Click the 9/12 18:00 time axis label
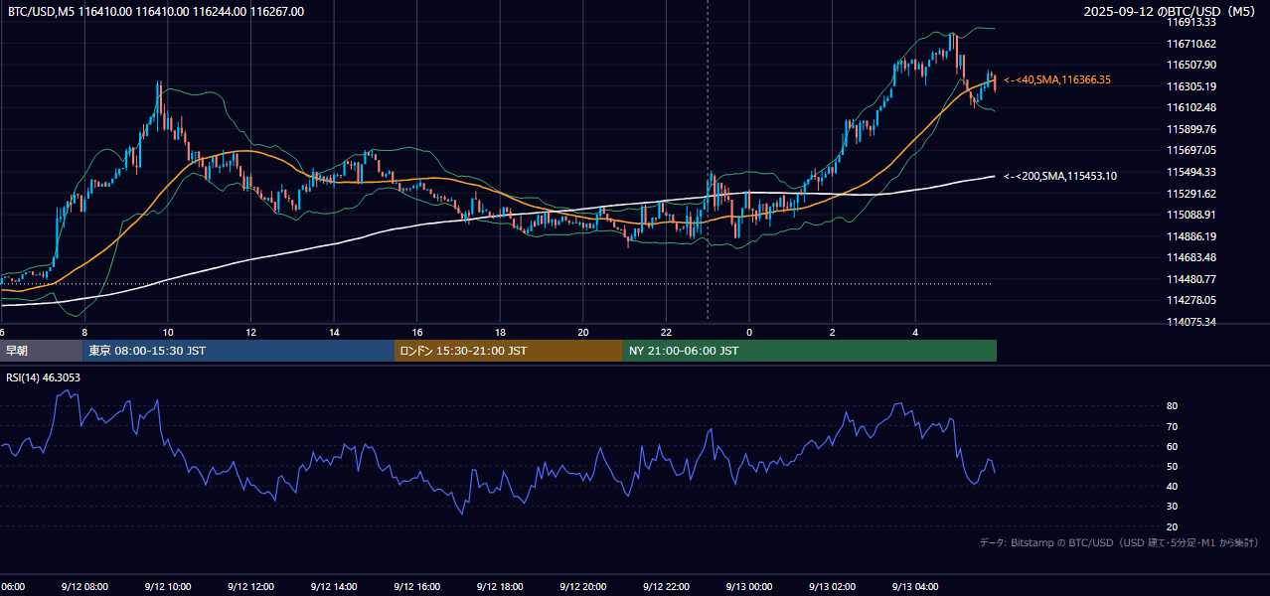This screenshot has height=596, width=1270. (500, 586)
